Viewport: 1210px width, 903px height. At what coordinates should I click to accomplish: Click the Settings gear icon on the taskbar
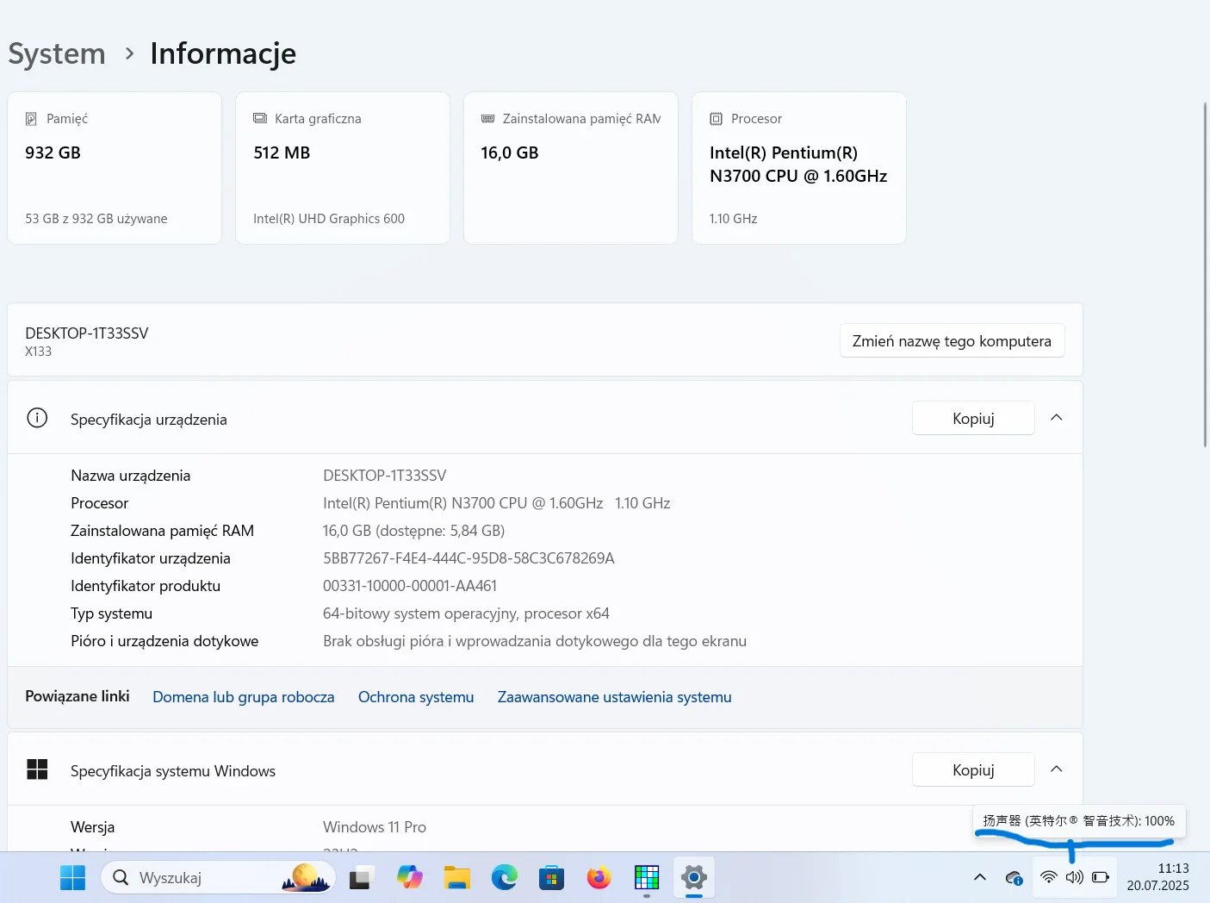tap(694, 878)
